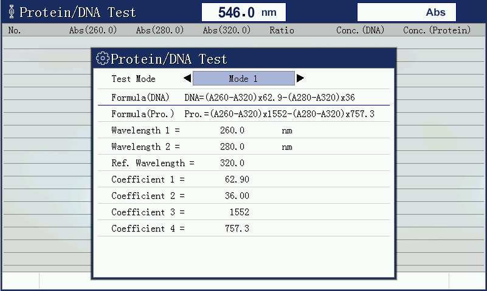Select the Mode 1 field
The height and width of the screenshot is (291, 487).
[243, 79]
